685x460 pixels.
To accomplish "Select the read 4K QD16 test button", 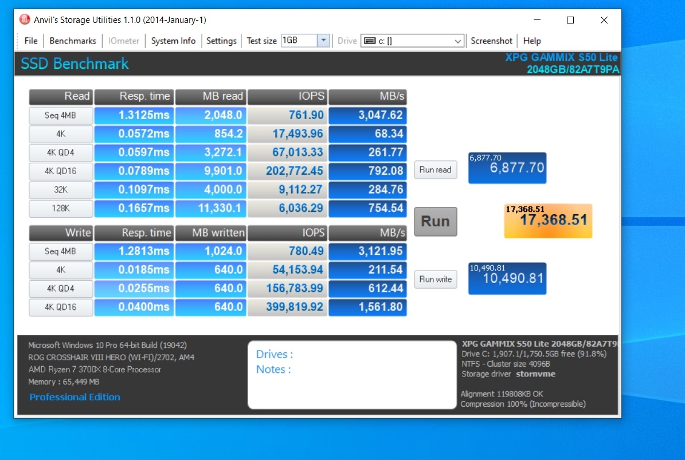I will 61,171.
